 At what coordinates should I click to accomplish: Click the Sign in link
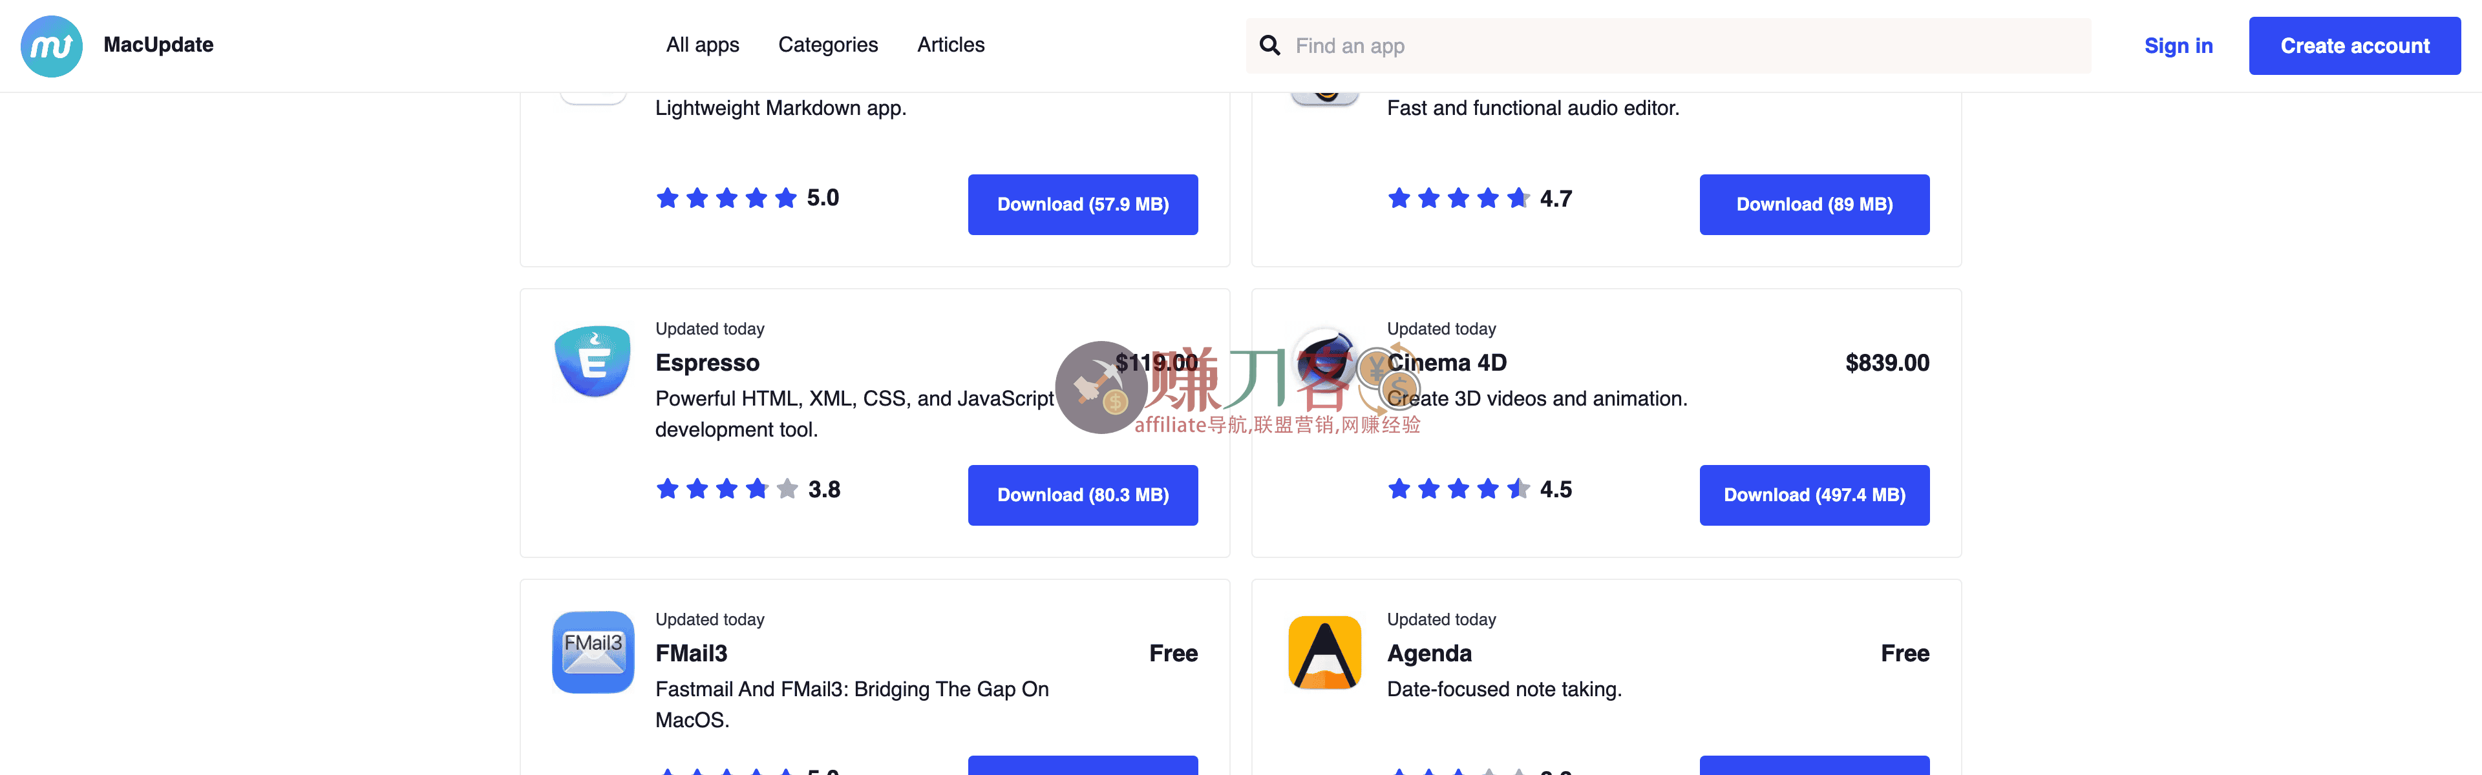(x=2178, y=45)
